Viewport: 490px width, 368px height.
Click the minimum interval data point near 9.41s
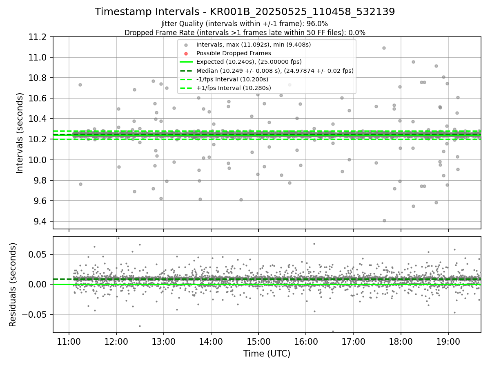[384, 220]
